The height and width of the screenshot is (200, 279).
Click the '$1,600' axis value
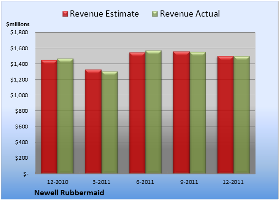pos(19,48)
